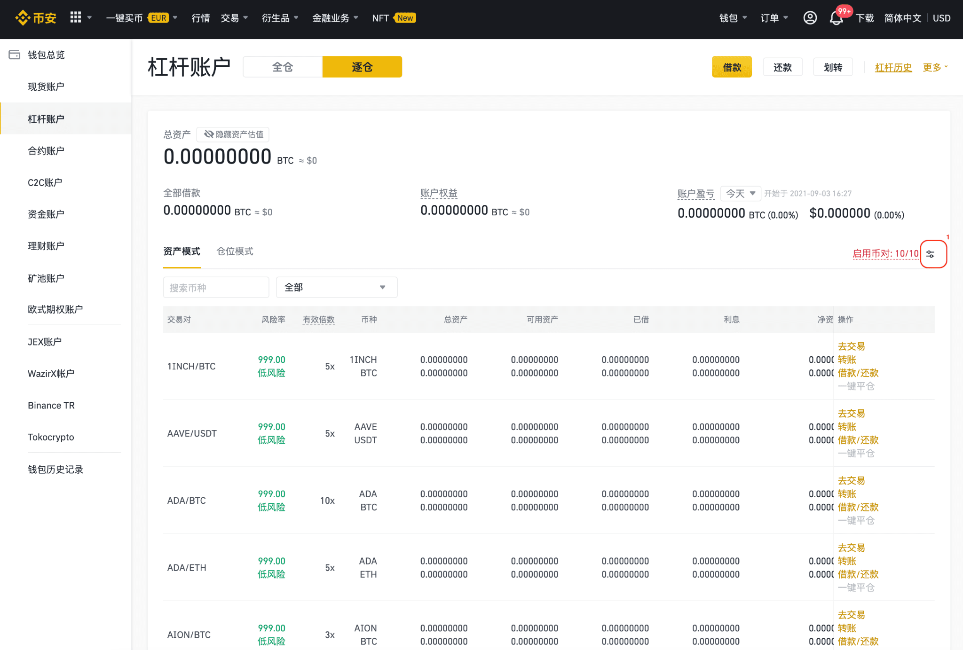Click the 下载 link
The image size is (963, 650).
(865, 18)
